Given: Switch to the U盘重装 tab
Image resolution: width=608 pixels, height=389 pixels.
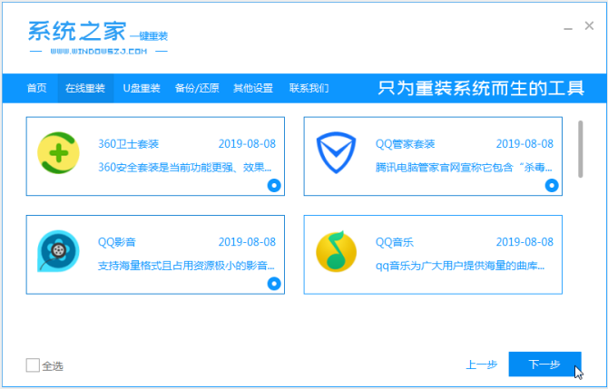Looking at the screenshot, I should (142, 88).
